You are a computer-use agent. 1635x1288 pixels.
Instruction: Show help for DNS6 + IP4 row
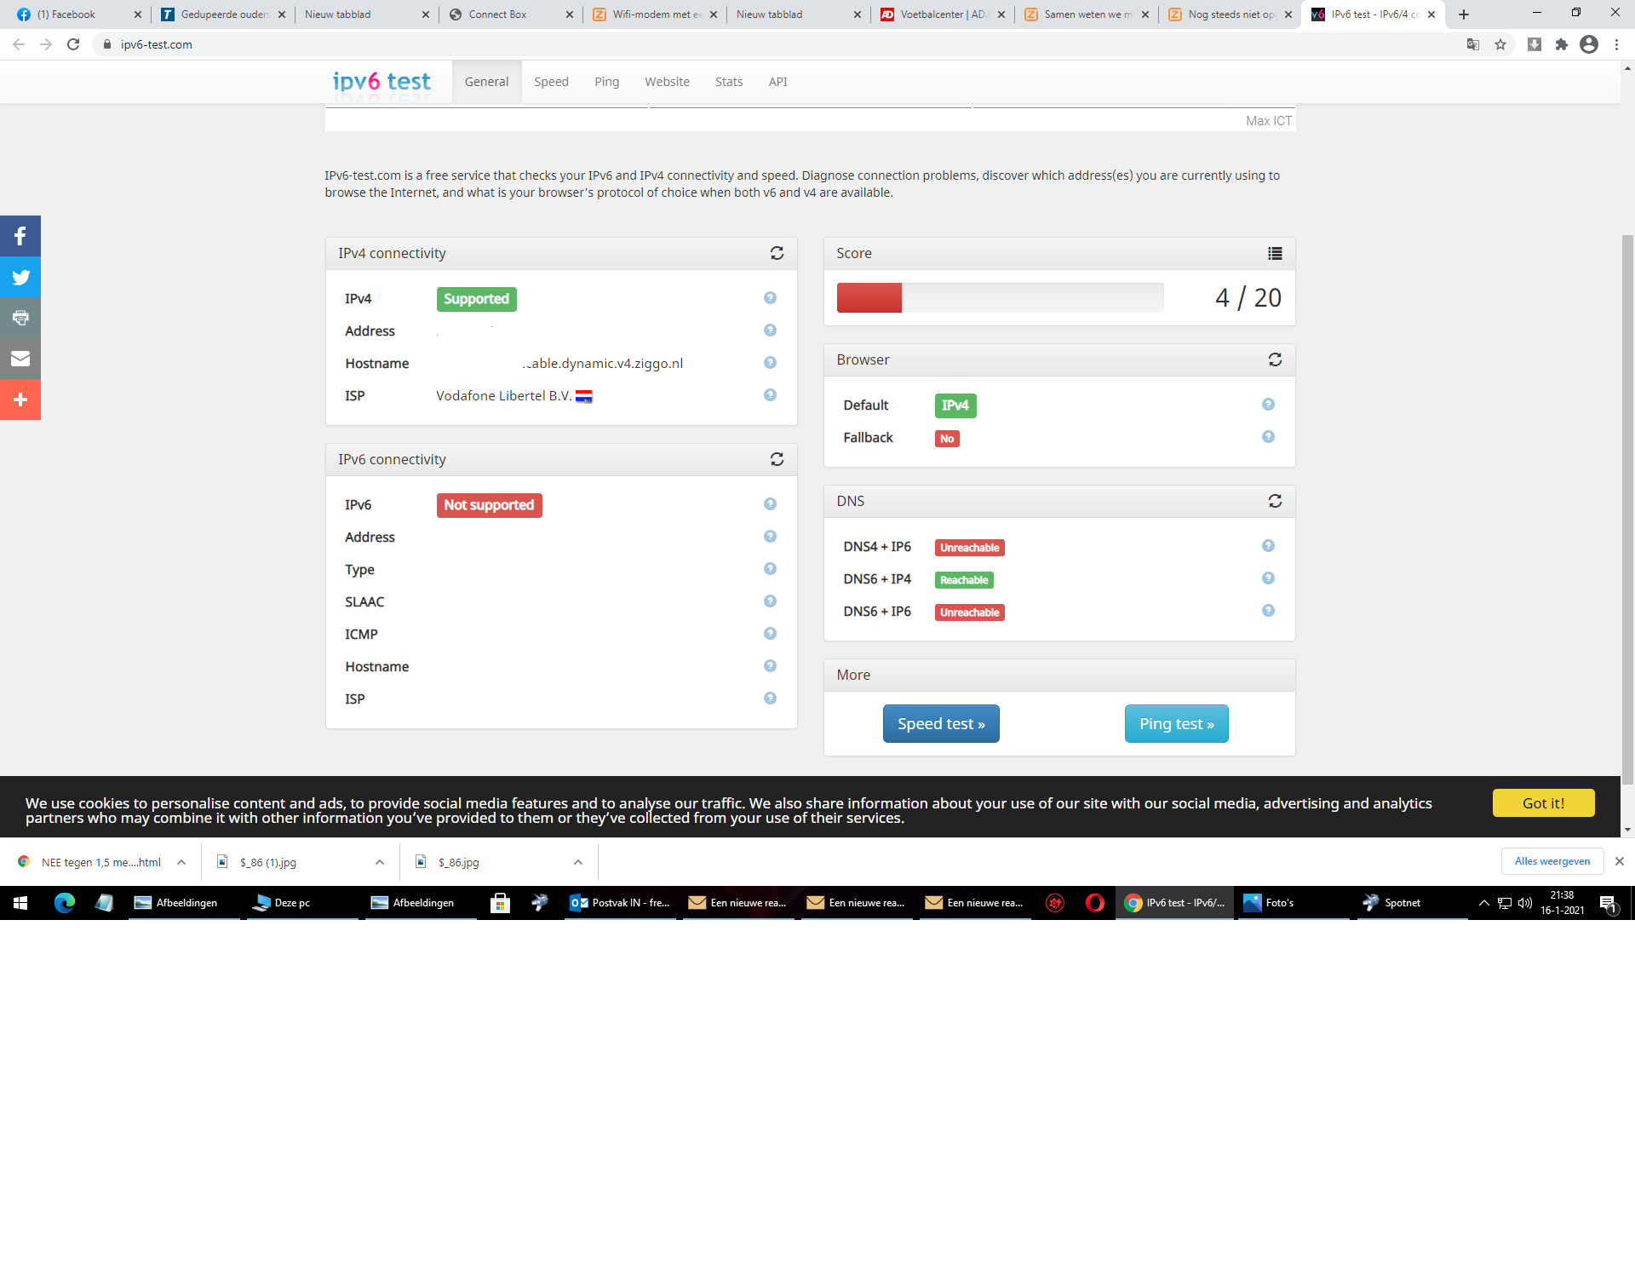[1268, 578]
